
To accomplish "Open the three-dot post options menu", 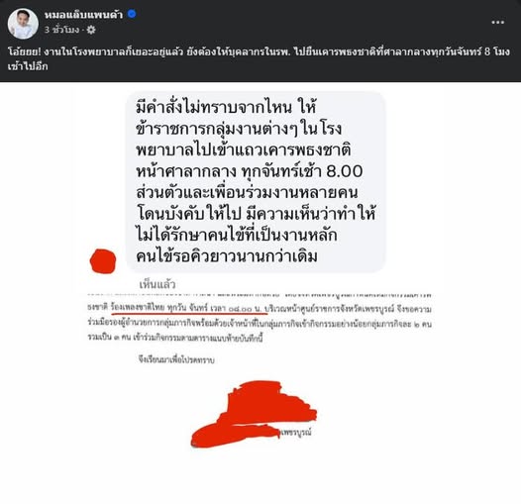I will pyautogui.click(x=498, y=22).
